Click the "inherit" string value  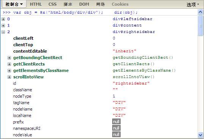coord(124,51)
